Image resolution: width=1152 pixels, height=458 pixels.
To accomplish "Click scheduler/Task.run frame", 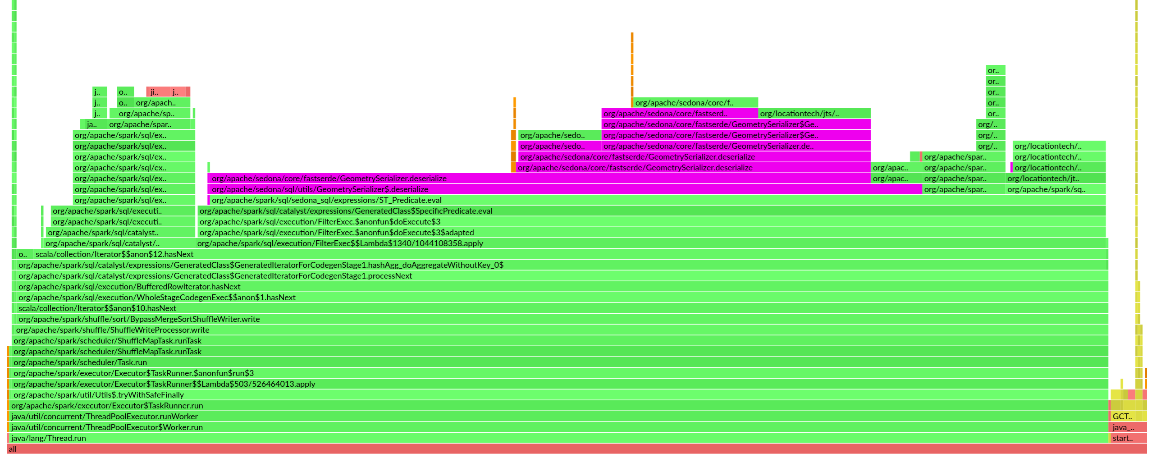I will tap(559, 362).
